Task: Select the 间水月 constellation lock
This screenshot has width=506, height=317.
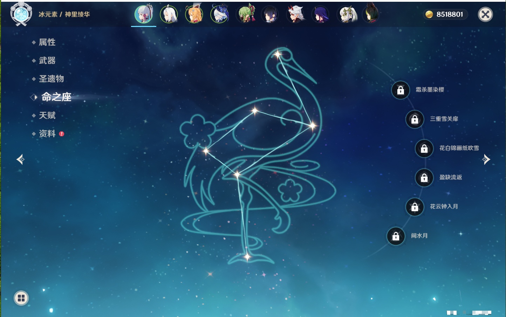Action: coord(396,236)
